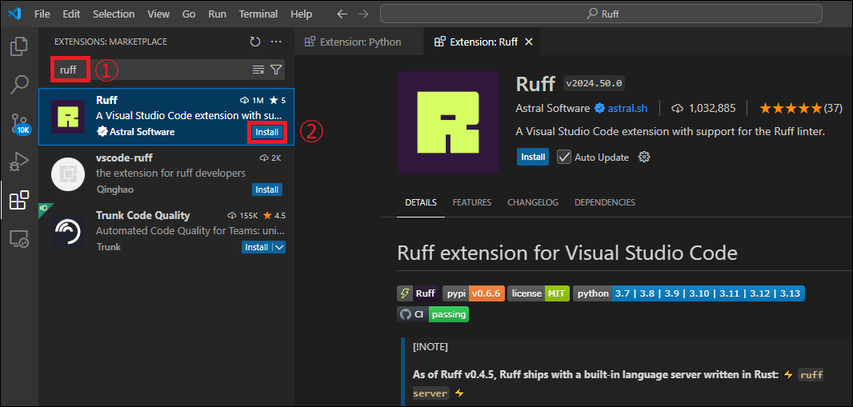
Task: Click the version label v2024.50.0
Action: pos(594,84)
